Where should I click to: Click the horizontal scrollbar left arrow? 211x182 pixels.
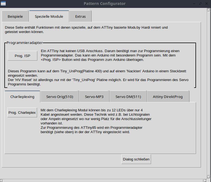point(2,180)
